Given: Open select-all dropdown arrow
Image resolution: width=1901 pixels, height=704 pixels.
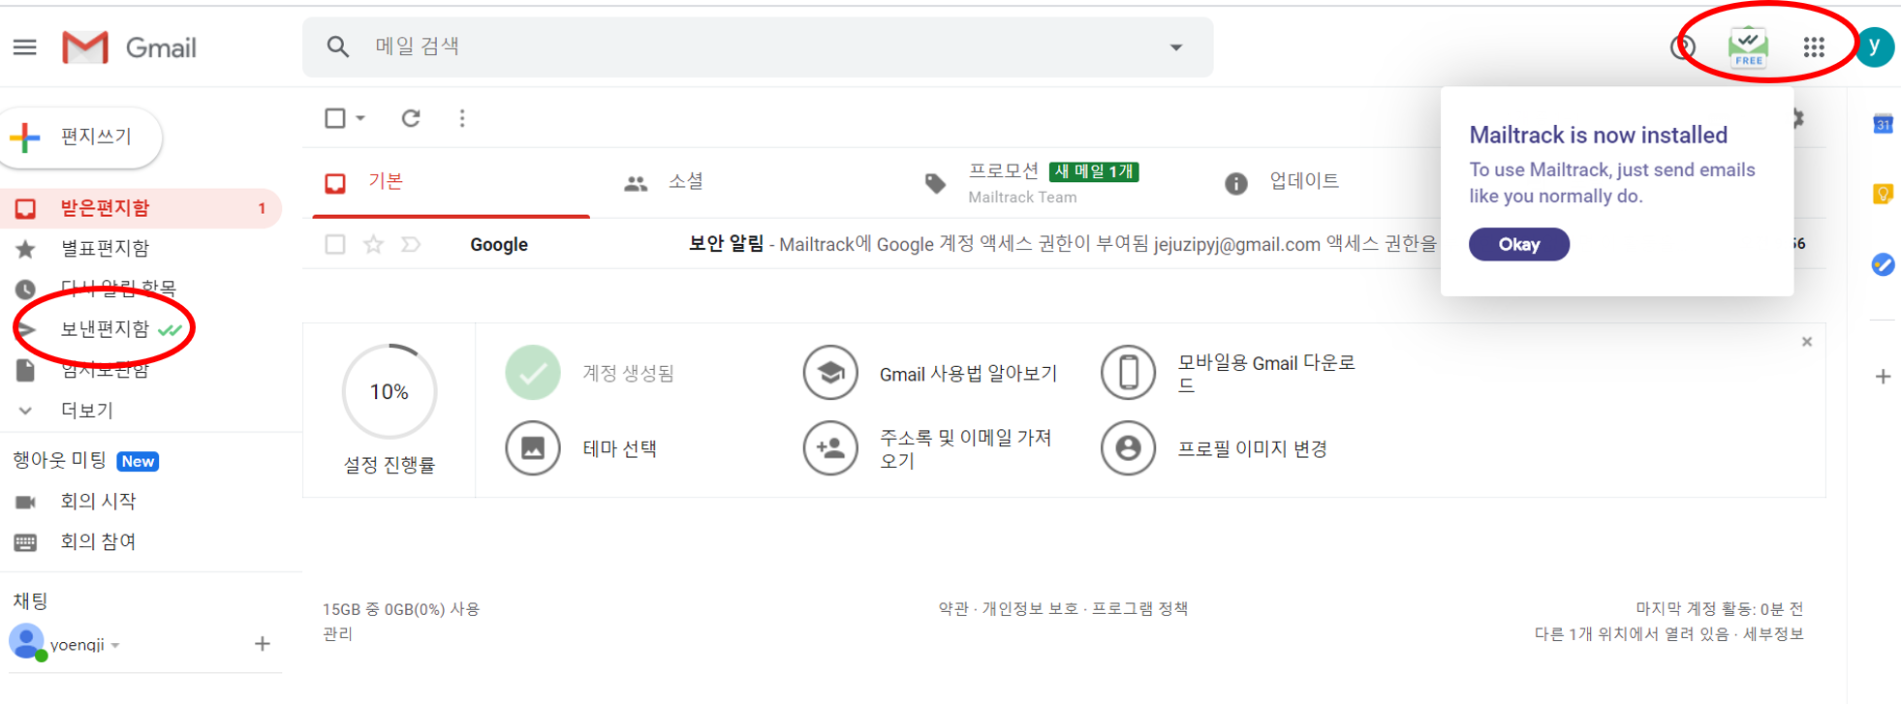Looking at the screenshot, I should tap(360, 118).
